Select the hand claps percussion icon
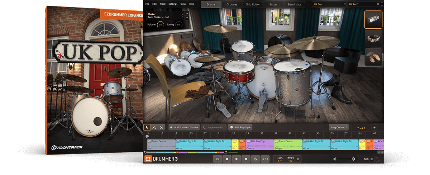Image resolution: width=430 pixels, height=175 pixels. click(373, 57)
